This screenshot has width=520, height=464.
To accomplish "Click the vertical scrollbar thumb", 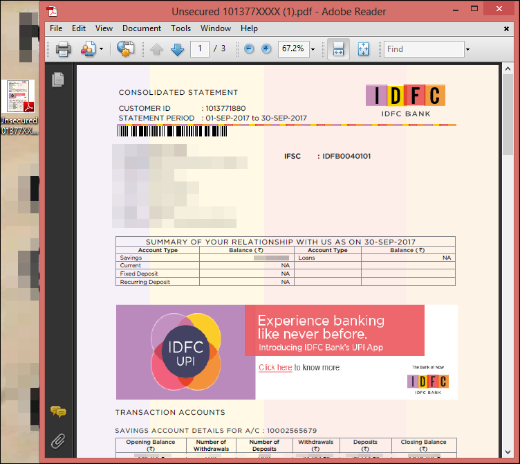I will pos(508,114).
